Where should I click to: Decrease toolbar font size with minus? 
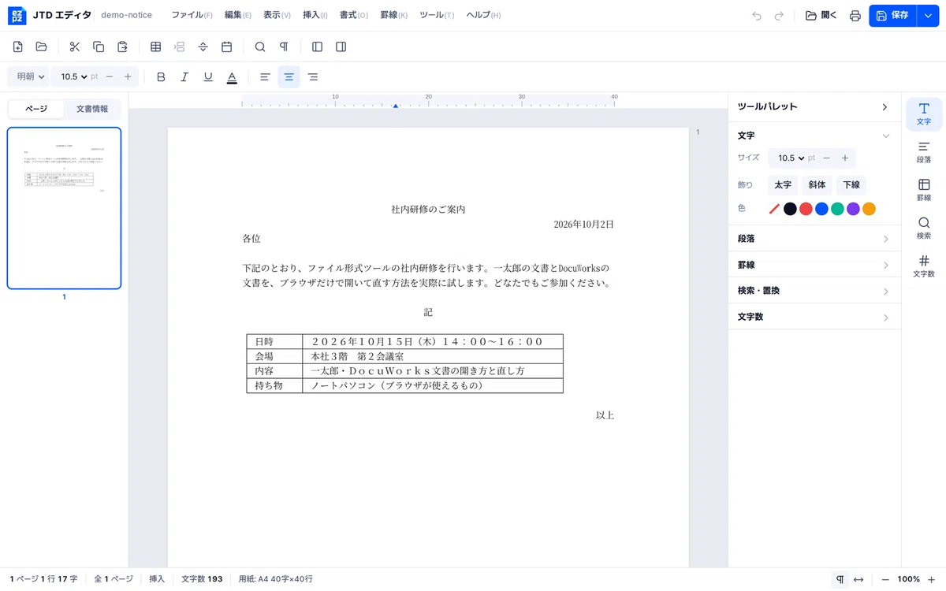(x=110, y=76)
